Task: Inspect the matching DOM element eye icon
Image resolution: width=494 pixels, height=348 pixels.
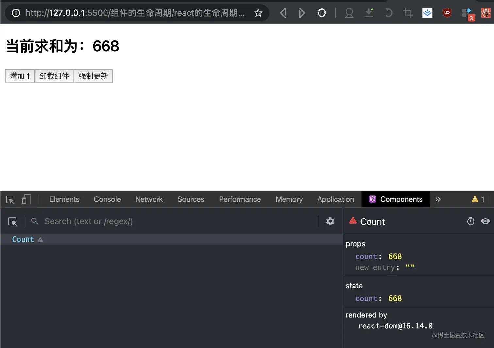Action: 485,221
